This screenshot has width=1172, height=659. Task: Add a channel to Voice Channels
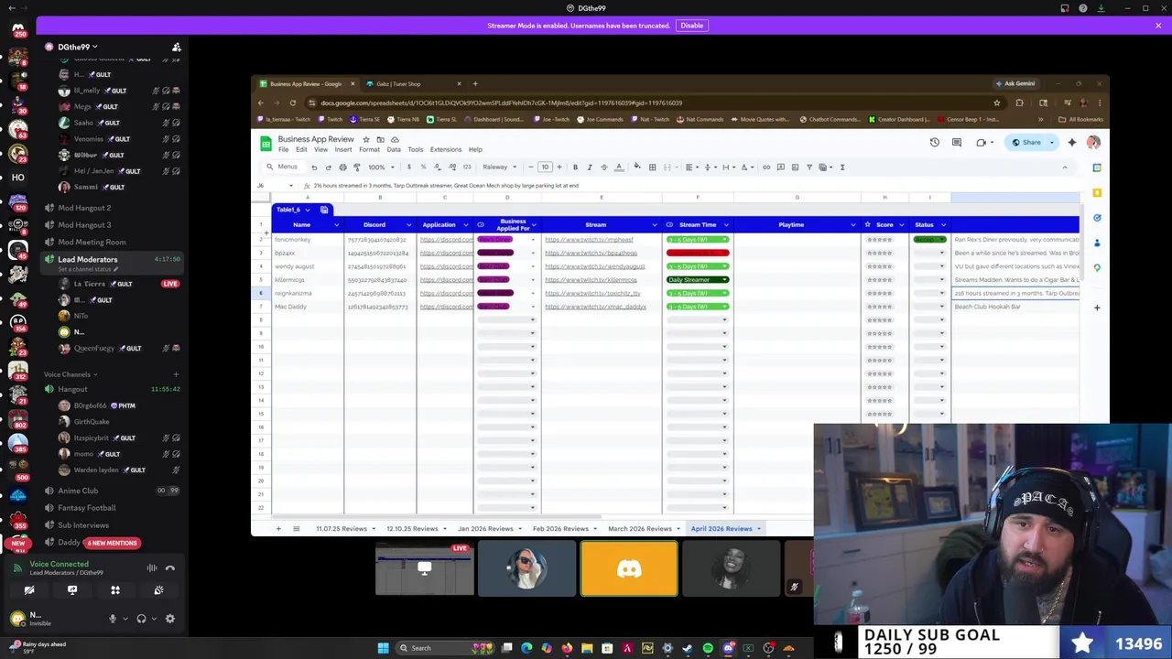coord(176,374)
